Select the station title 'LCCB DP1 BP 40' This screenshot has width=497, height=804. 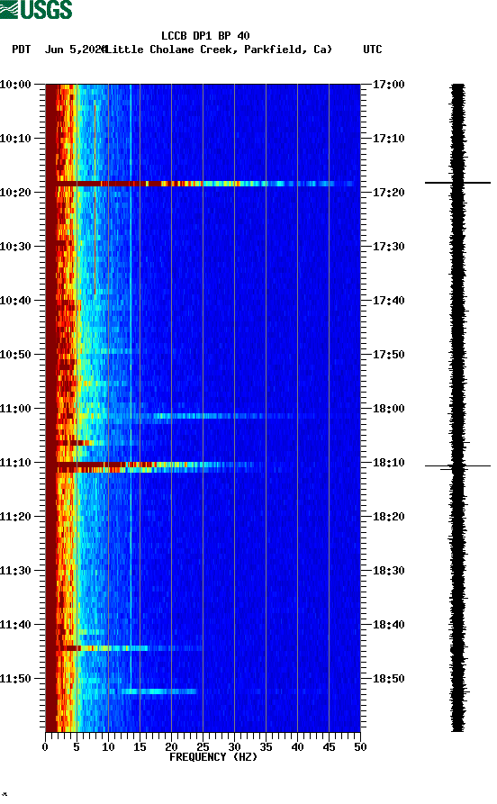(205, 36)
